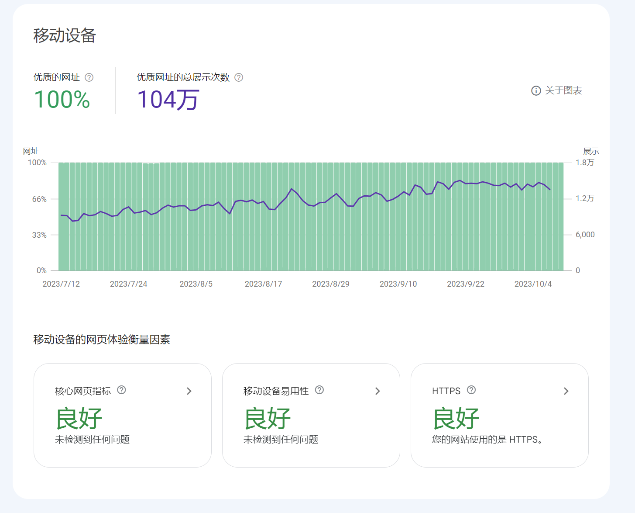Open the help tooltip next to 核心网页指标
Screen dimensions: 635x513
pos(121,391)
